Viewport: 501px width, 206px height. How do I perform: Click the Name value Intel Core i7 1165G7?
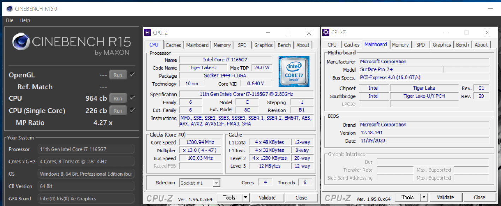226,60
